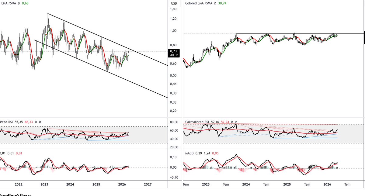Expand the right CakmaUstad-RSI legend
This screenshot has width=365, height=196.
(x=198, y=122)
